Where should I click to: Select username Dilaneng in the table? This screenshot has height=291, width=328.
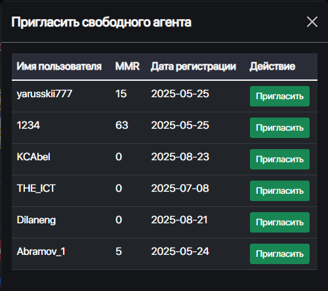click(36, 220)
